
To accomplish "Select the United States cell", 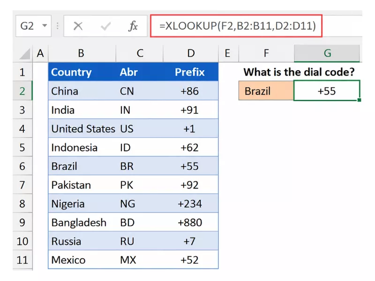I will [x=82, y=128].
